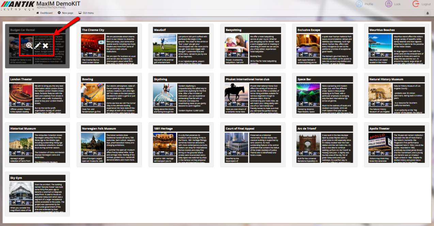Open the Dashboard menu item
This screenshot has width=434, height=226.
[x=44, y=13]
